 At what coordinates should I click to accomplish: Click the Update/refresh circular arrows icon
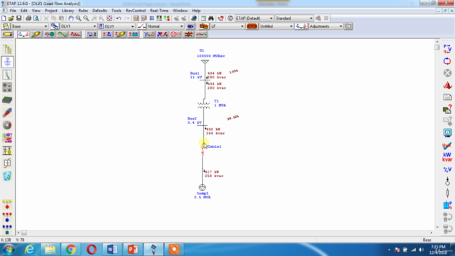pos(447,61)
